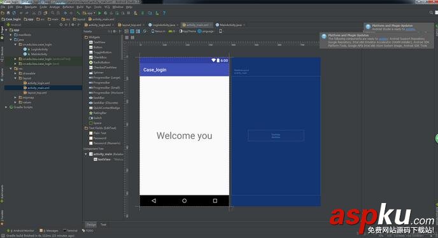Viewport: 438px width, 238px height.
Task: Collapse the java folder in project tree
Action: (11, 39)
